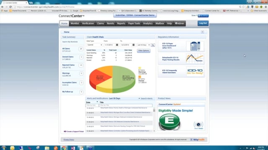
Task: Click the Log Out button
Action: [x=203, y=23]
